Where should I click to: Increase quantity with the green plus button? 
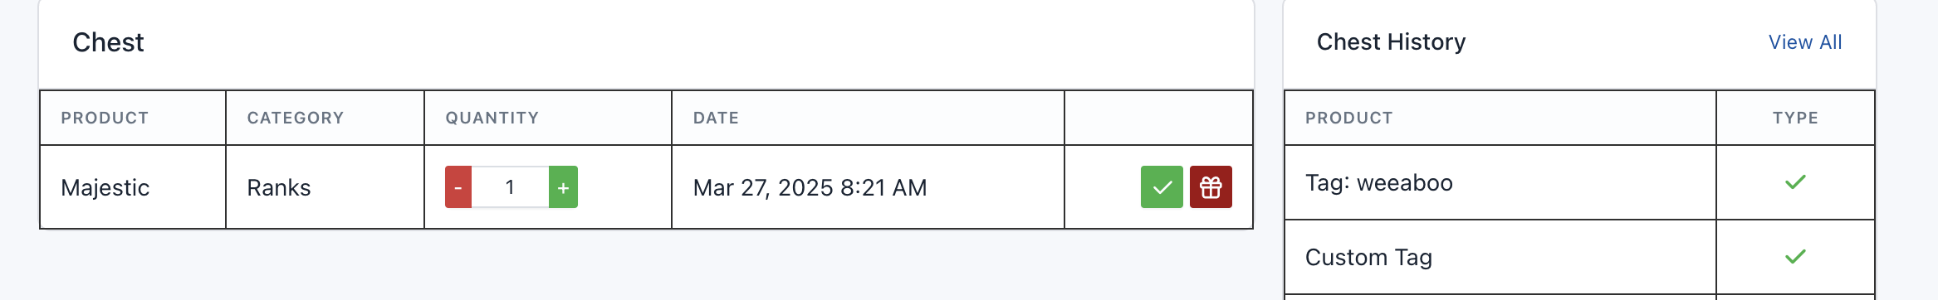point(563,187)
